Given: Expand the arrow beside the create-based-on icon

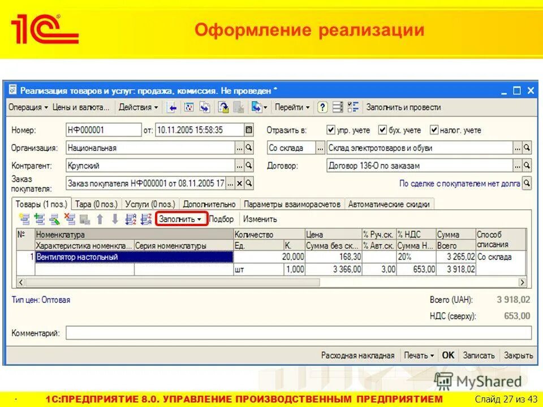Looking at the screenshot, I should [265, 107].
